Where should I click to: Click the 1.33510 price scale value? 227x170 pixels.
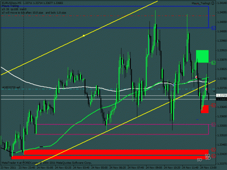(x=222, y=135)
